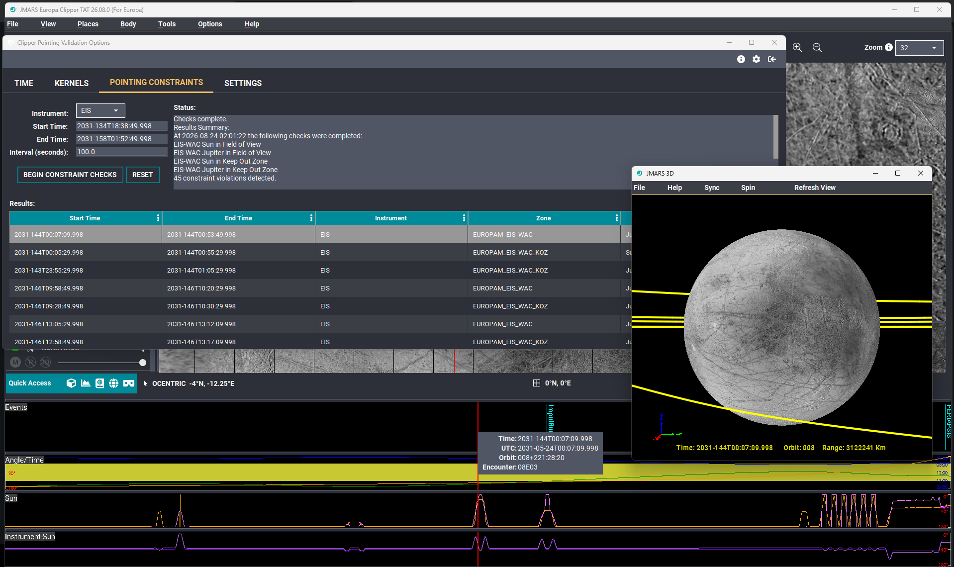Image resolution: width=954 pixels, height=567 pixels.
Task: Select result row starting 2031-146T09:58:49.998
Action: pyautogui.click(x=320, y=288)
